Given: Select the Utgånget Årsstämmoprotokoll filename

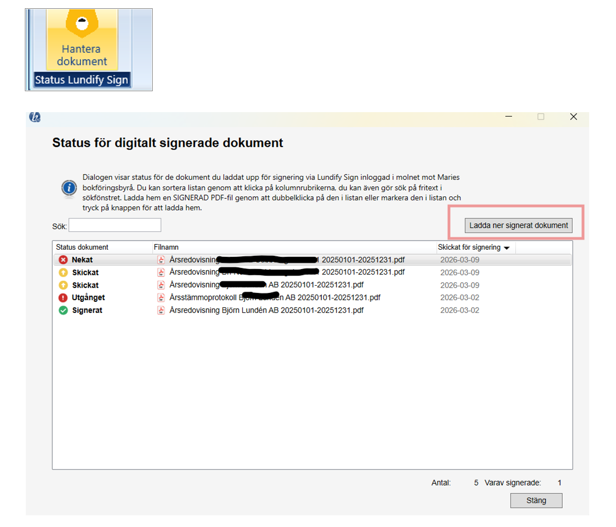Looking at the screenshot, I should coord(275,298).
